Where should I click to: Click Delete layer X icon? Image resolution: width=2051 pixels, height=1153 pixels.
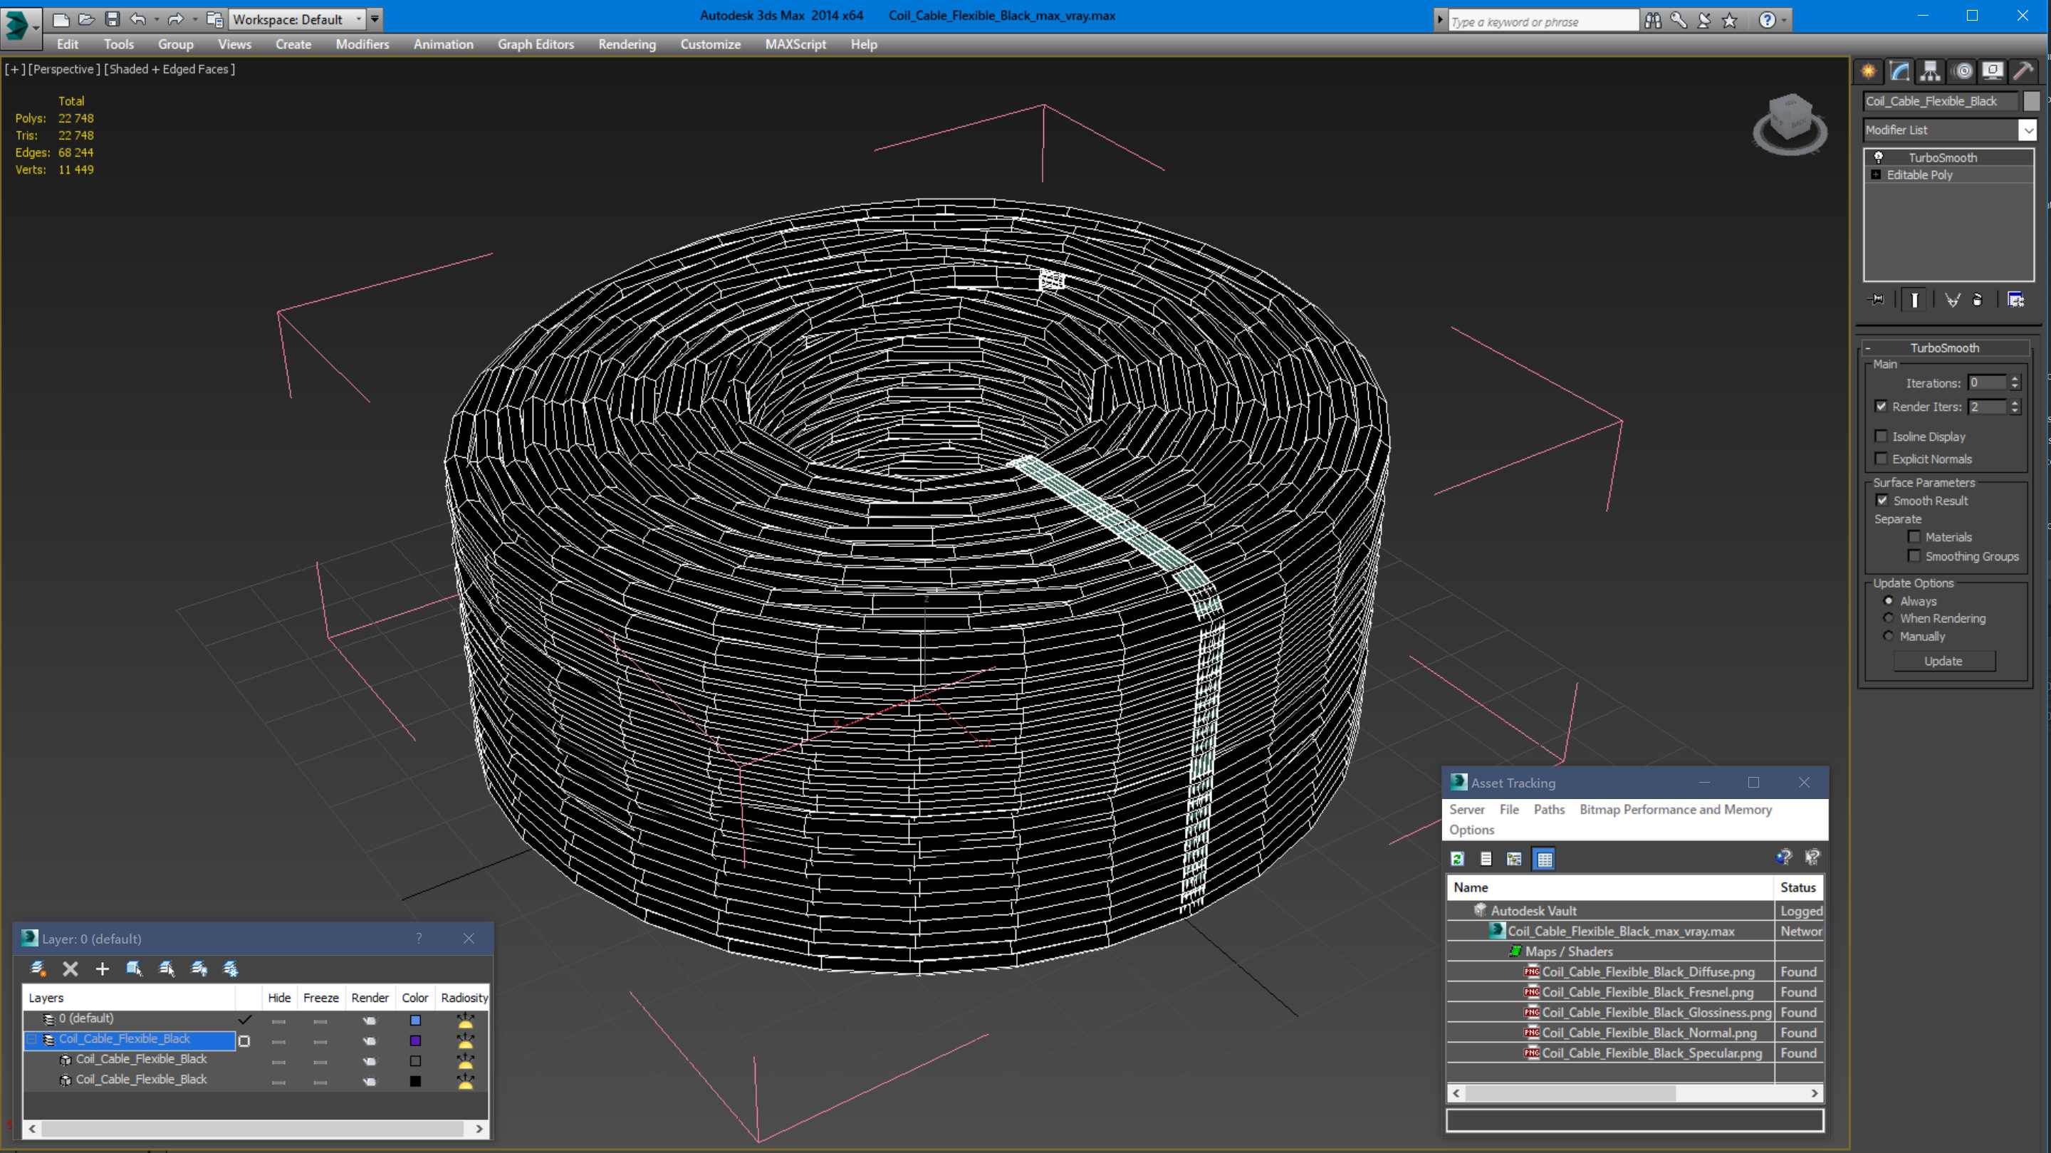point(70,969)
